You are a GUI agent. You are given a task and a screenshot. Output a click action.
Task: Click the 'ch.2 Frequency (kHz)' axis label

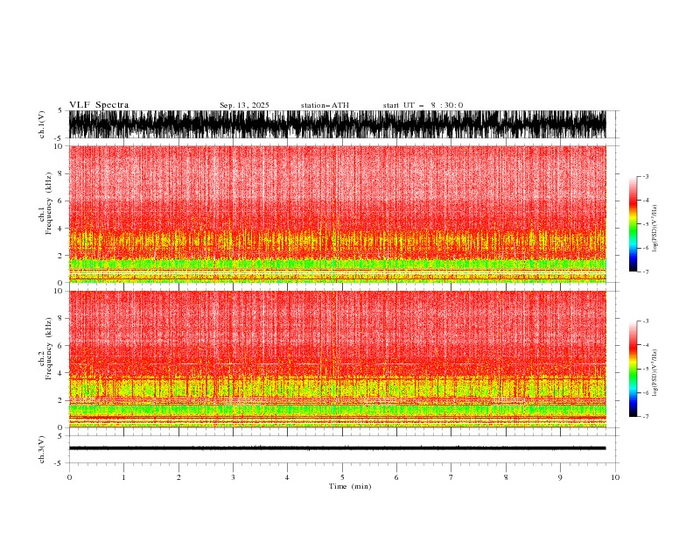[45, 348]
